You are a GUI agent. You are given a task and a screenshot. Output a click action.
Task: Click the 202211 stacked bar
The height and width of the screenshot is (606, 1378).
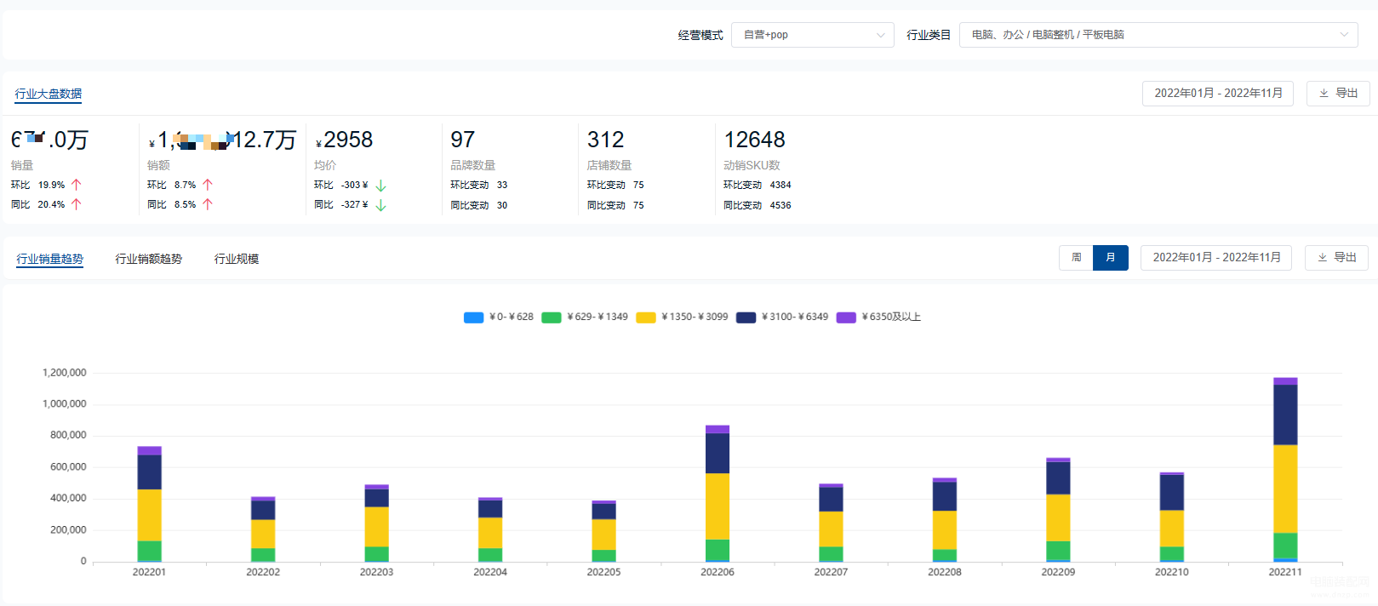tap(1285, 470)
